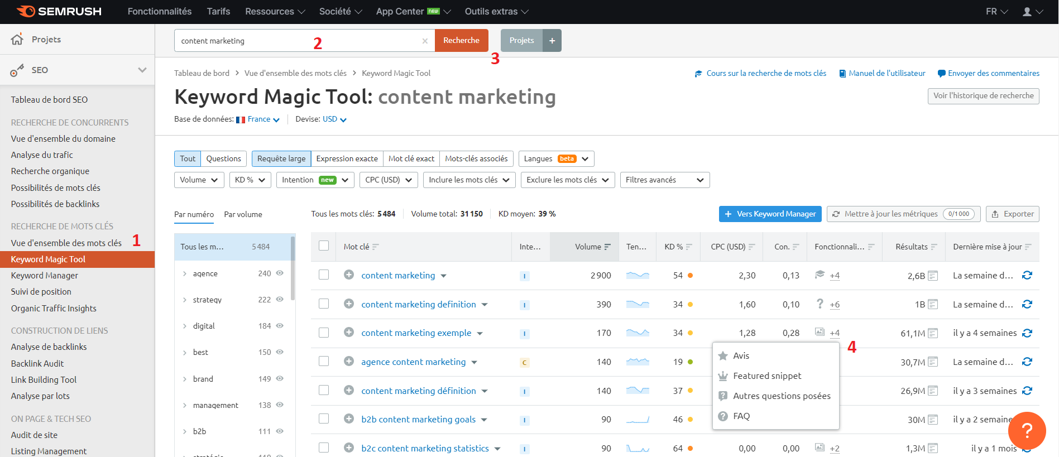
Task: Click the keyword groups panel scrollbar
Action: tap(293, 268)
